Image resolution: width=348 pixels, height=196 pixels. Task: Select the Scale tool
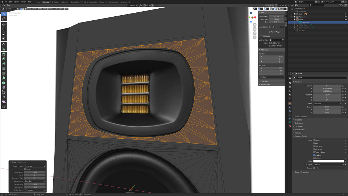point(4,34)
